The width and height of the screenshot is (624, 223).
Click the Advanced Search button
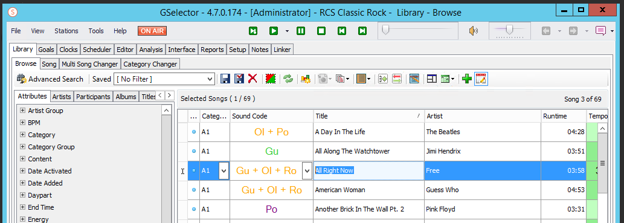(50, 79)
